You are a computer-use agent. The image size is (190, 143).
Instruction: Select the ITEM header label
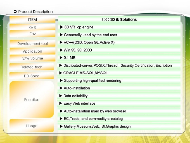[32, 20]
